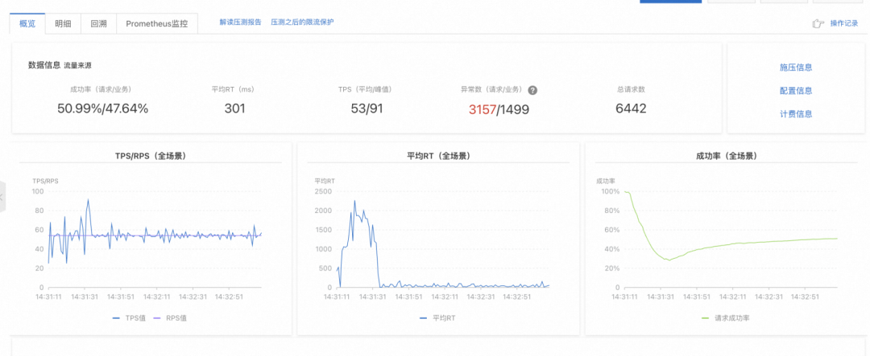Click the blue primary button at top
This screenshot has width=870, height=356.
pos(671,2)
